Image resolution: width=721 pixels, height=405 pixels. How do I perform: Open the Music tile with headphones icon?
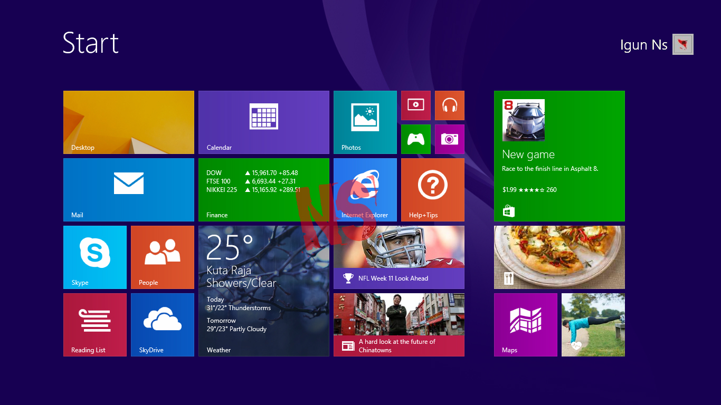coord(450,105)
